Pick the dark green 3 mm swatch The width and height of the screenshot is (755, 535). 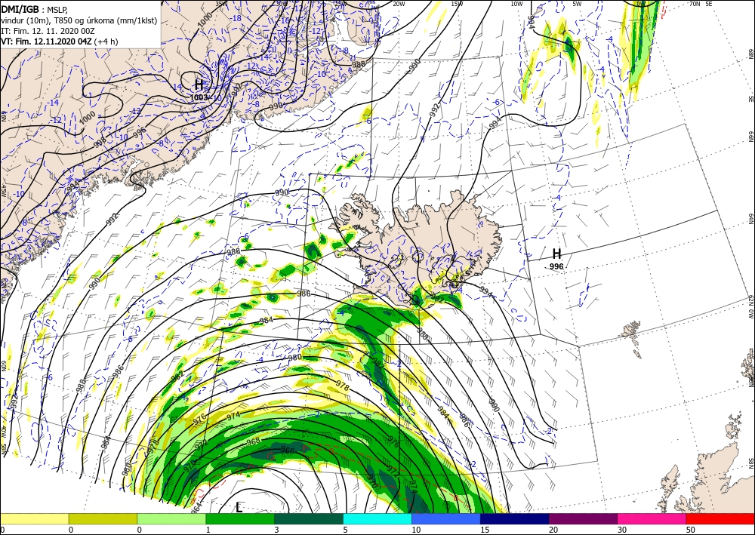309,518
